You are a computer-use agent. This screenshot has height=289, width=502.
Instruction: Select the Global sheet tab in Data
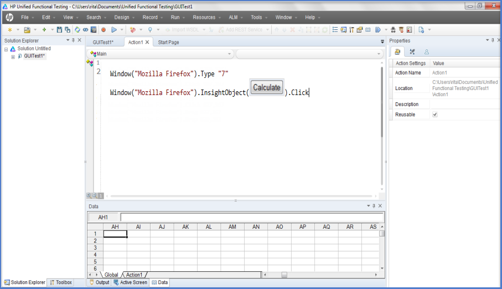111,275
